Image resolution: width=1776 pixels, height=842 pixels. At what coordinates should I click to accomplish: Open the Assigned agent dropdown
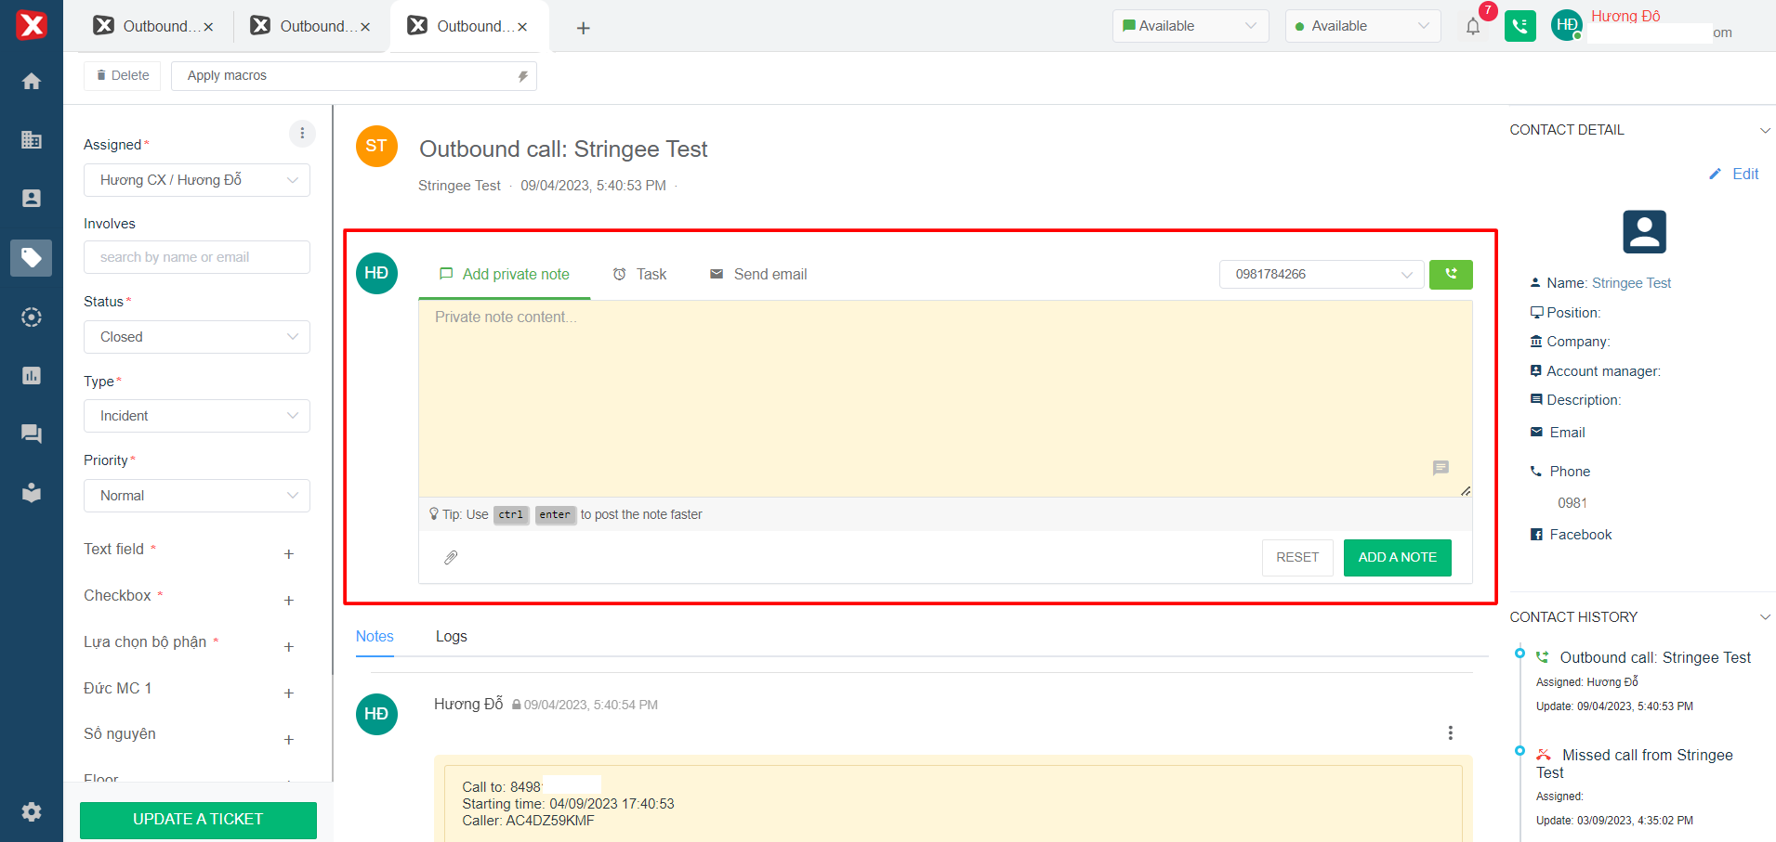click(197, 180)
